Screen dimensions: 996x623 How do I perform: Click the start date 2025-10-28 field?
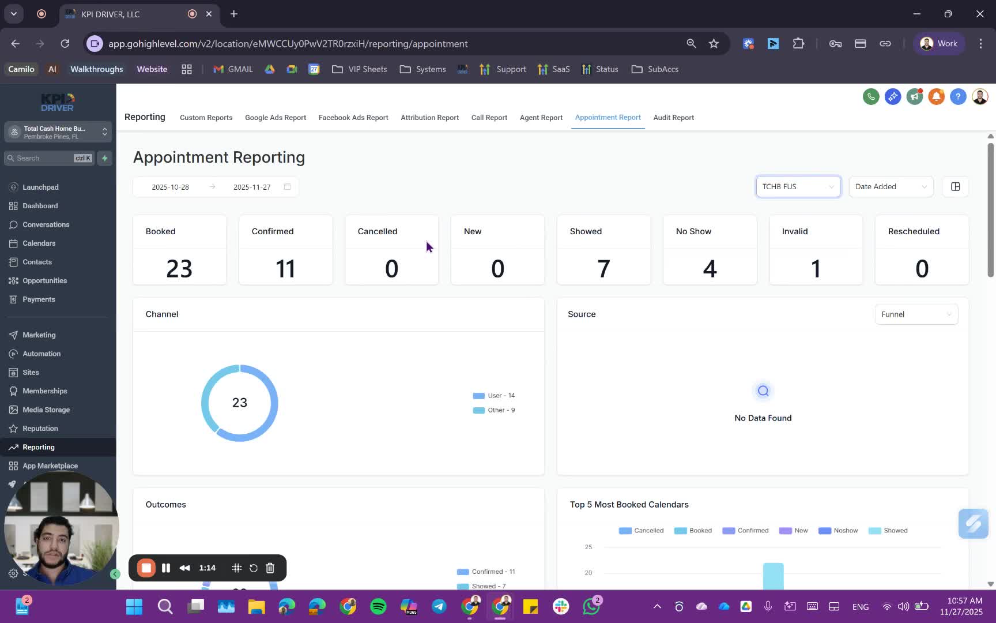tap(171, 187)
